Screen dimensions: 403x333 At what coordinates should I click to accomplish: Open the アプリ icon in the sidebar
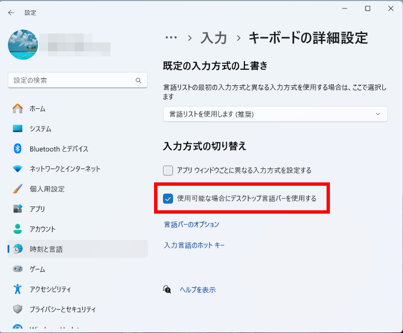pos(17,209)
